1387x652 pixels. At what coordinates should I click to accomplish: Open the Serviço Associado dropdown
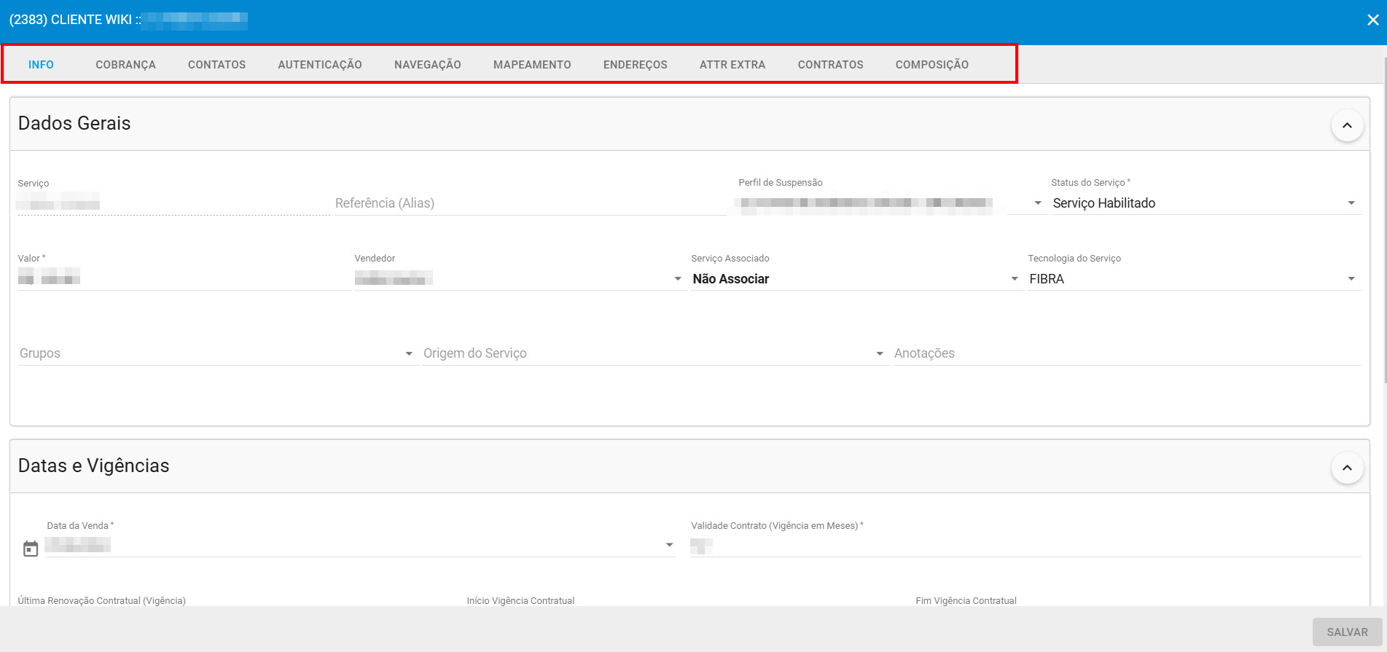click(x=856, y=279)
